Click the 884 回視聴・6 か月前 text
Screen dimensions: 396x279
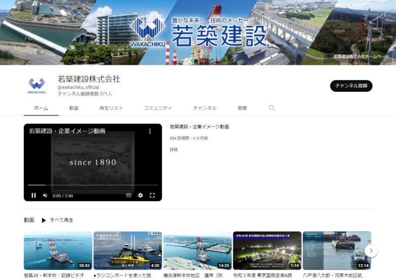click(189, 138)
